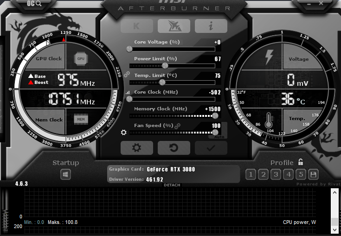This screenshot has height=236, width=341.
Task: Click the Min. : 0.0 graph value
Action: pos(34,222)
